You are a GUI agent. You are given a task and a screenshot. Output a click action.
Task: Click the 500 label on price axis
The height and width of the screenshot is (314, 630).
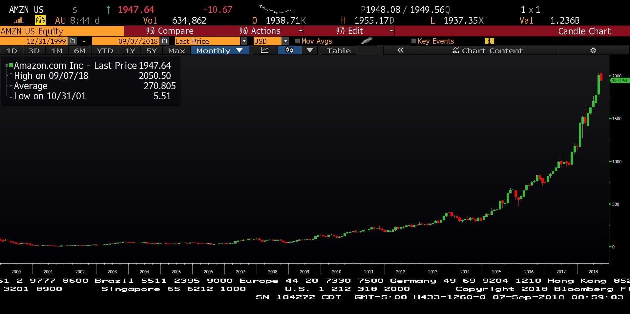tap(616, 204)
